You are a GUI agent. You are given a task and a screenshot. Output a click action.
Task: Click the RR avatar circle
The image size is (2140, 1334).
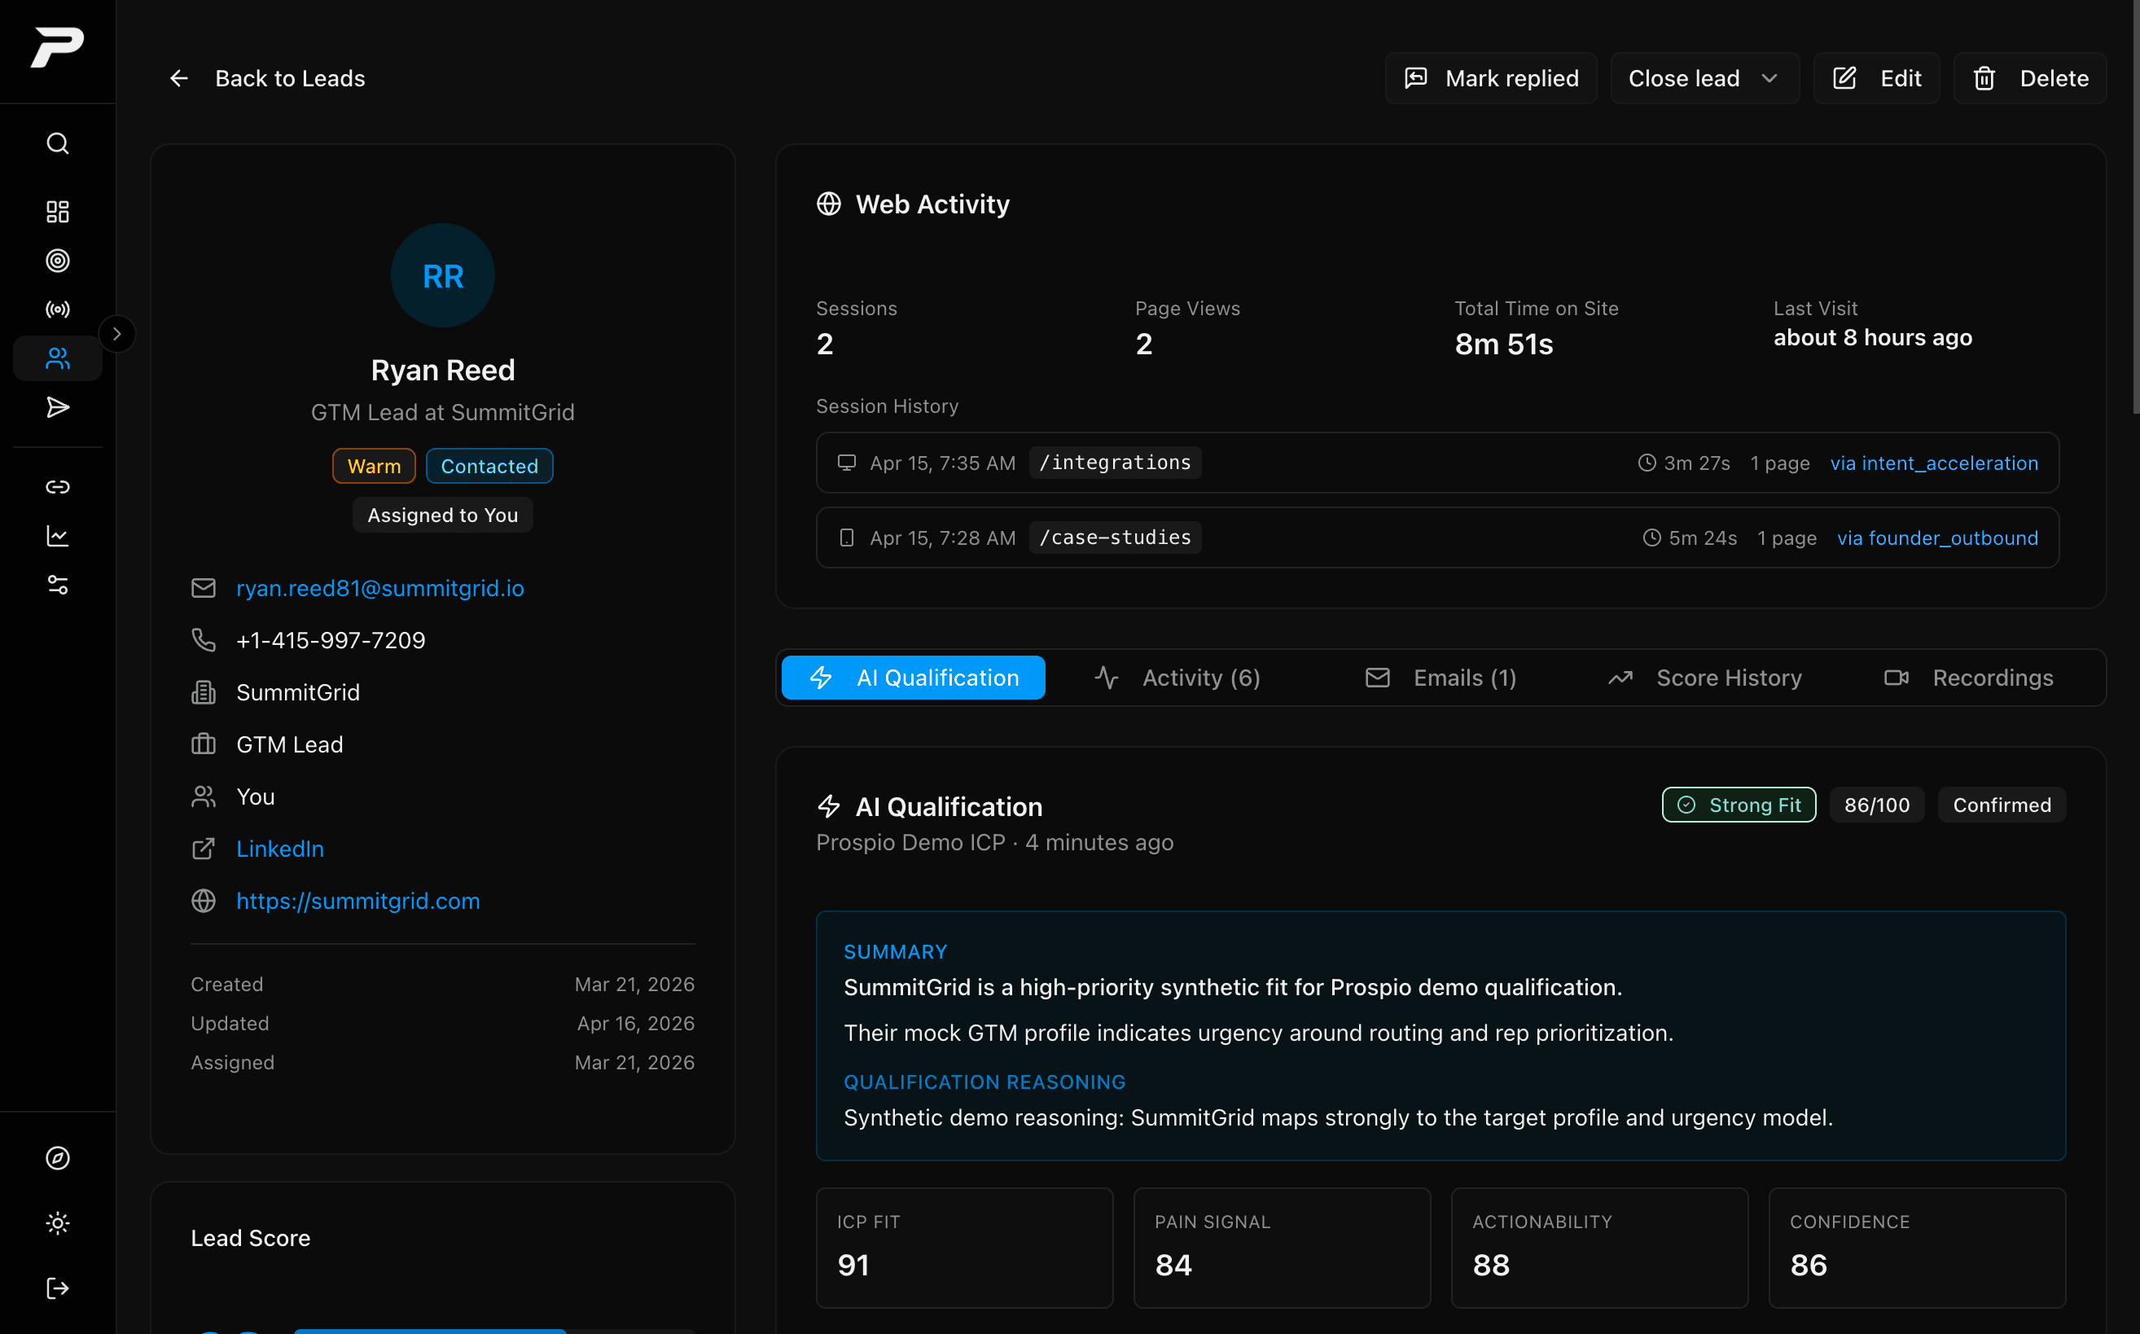click(443, 275)
